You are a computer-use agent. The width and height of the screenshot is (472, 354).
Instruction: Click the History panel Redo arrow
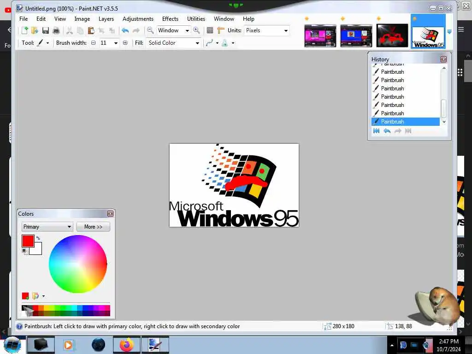(x=398, y=130)
